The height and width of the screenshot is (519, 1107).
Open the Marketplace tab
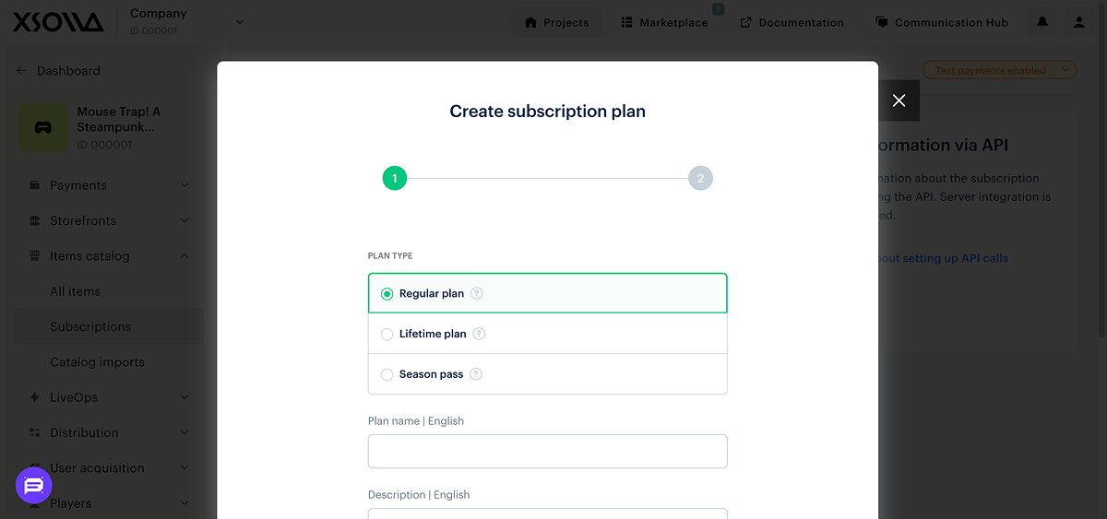pos(664,22)
